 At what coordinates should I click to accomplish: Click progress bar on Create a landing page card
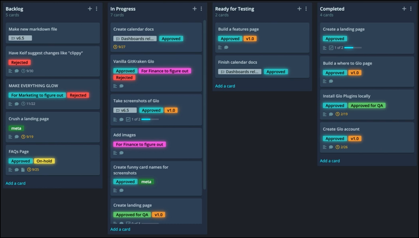point(353,48)
